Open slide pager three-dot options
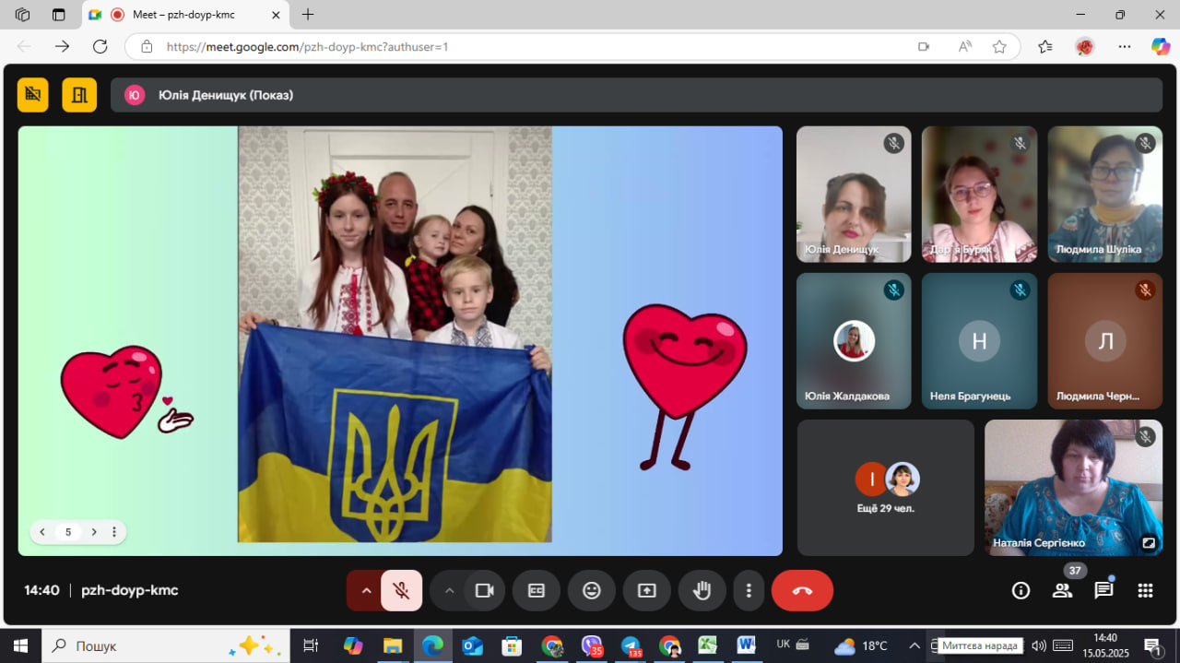 (x=114, y=532)
